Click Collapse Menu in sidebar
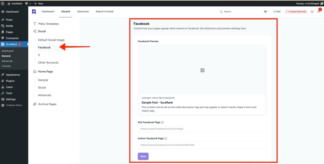Screen dimensions: 324x164 point(14,105)
